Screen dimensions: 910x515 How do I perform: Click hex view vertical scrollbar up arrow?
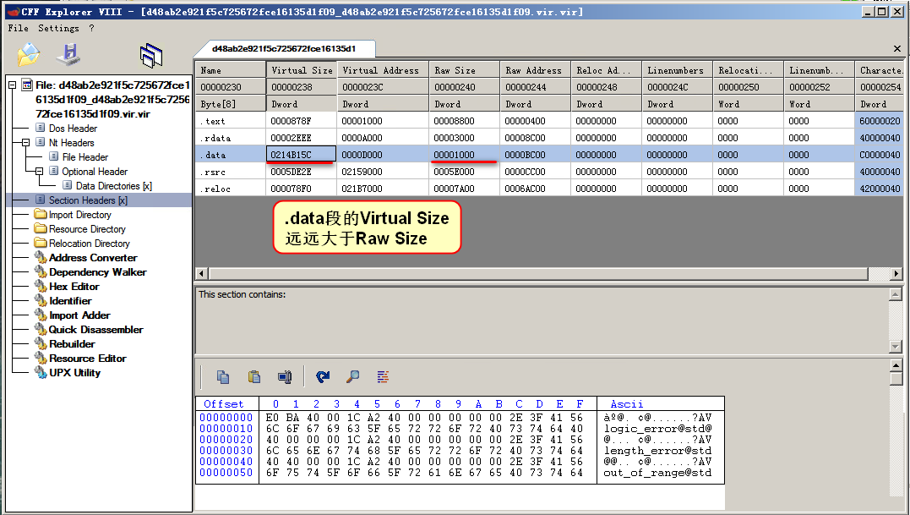[x=896, y=365]
